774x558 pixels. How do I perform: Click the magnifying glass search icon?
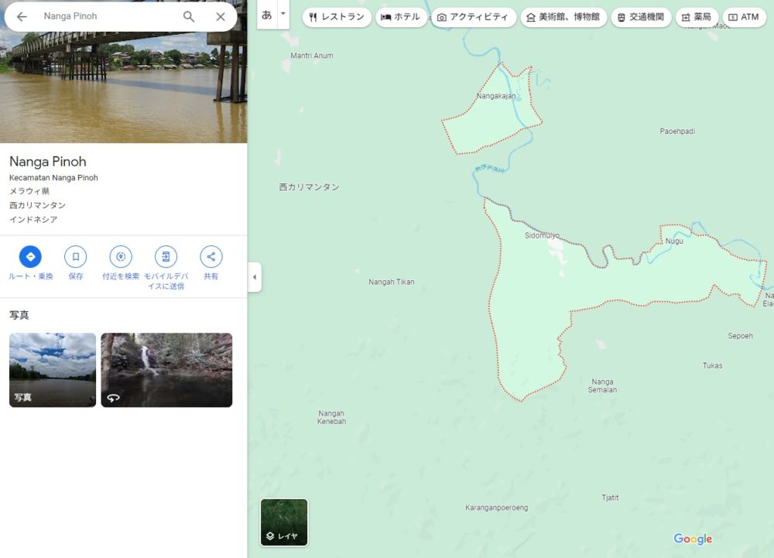click(x=189, y=16)
